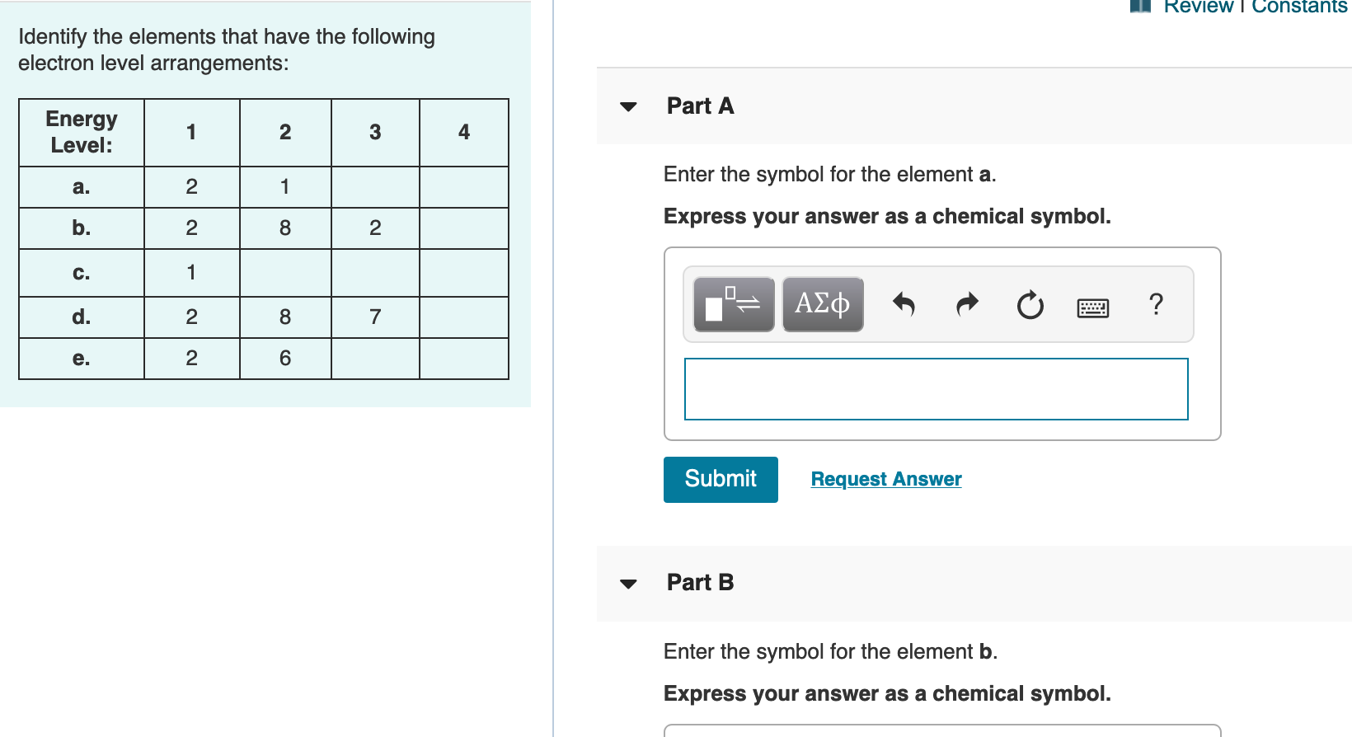The width and height of the screenshot is (1352, 737).
Task: Reset the Part A answer field
Action: (1030, 304)
